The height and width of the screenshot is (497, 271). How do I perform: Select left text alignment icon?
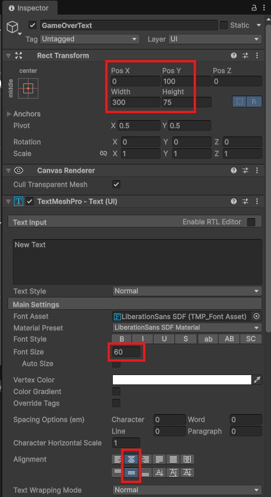click(117, 459)
